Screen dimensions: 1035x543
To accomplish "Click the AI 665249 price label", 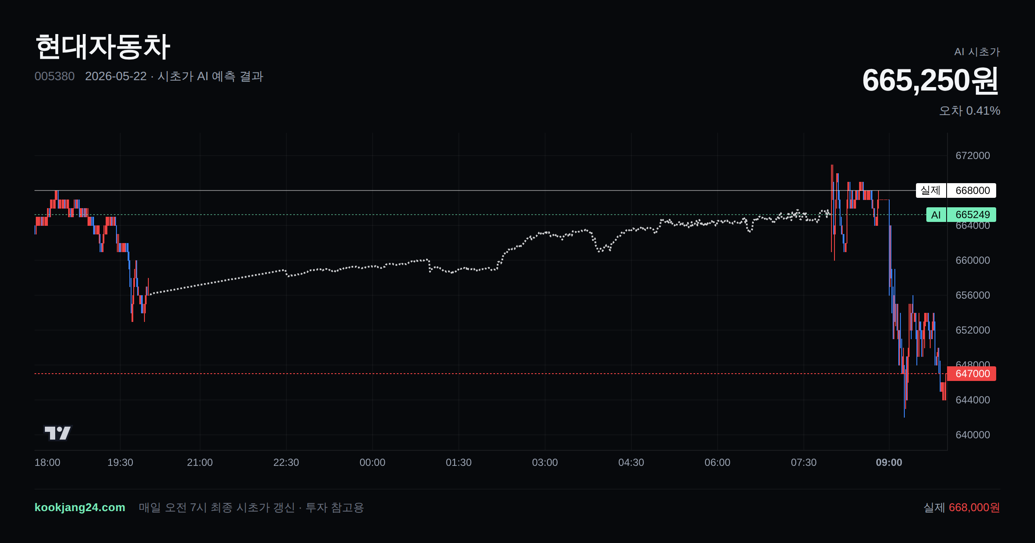I will 961,215.
